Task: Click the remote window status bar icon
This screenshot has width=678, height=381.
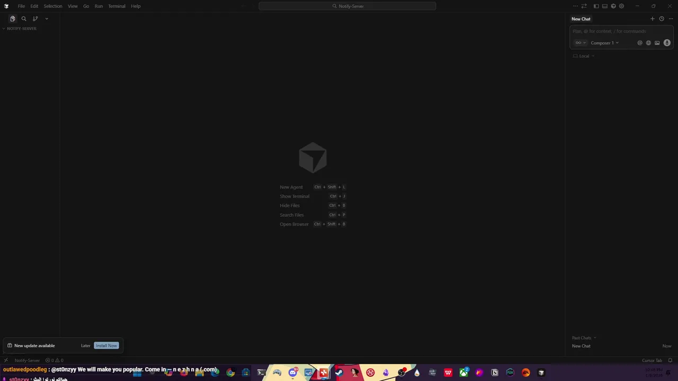Action: [x=6, y=360]
